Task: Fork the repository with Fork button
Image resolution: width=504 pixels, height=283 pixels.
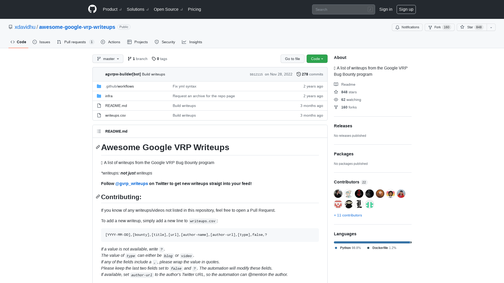Action: coord(440,27)
